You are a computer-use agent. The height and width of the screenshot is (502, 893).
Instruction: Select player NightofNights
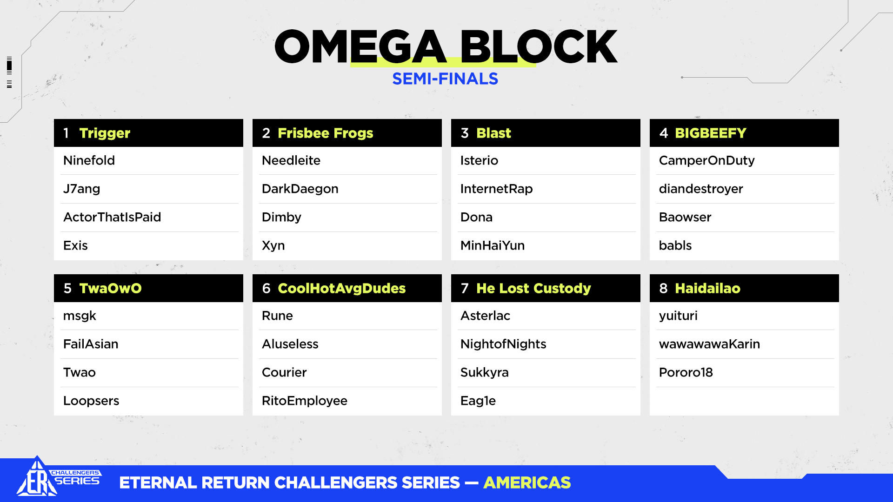(503, 344)
